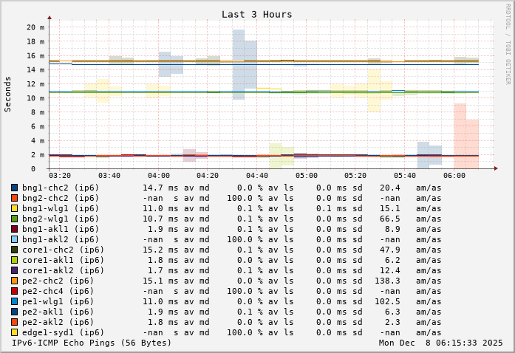Click the 05:20 time axis marker

pos(355,176)
